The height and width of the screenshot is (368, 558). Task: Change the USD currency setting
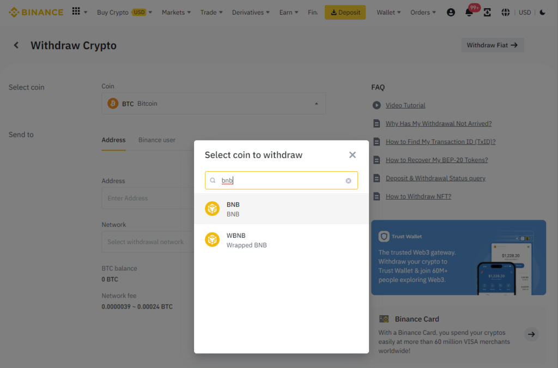[525, 13]
